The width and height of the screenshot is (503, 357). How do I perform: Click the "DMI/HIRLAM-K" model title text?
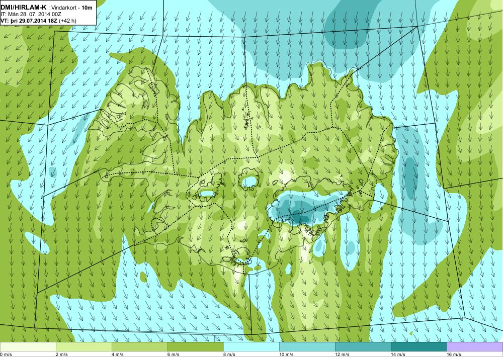[24, 7]
